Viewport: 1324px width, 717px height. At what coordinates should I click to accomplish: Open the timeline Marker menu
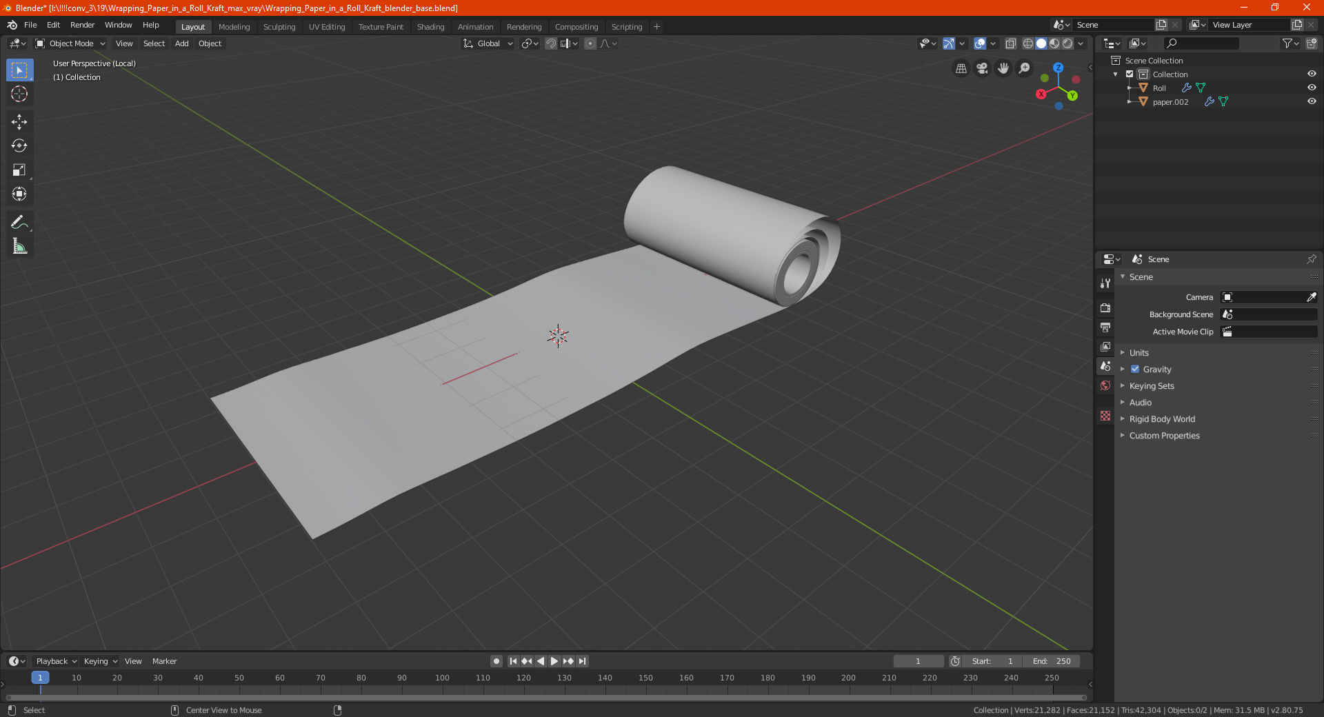(164, 661)
